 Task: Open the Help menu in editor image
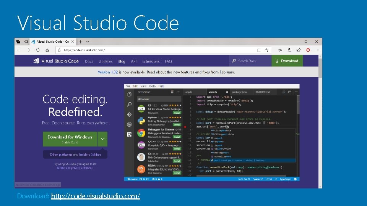coord(161,86)
